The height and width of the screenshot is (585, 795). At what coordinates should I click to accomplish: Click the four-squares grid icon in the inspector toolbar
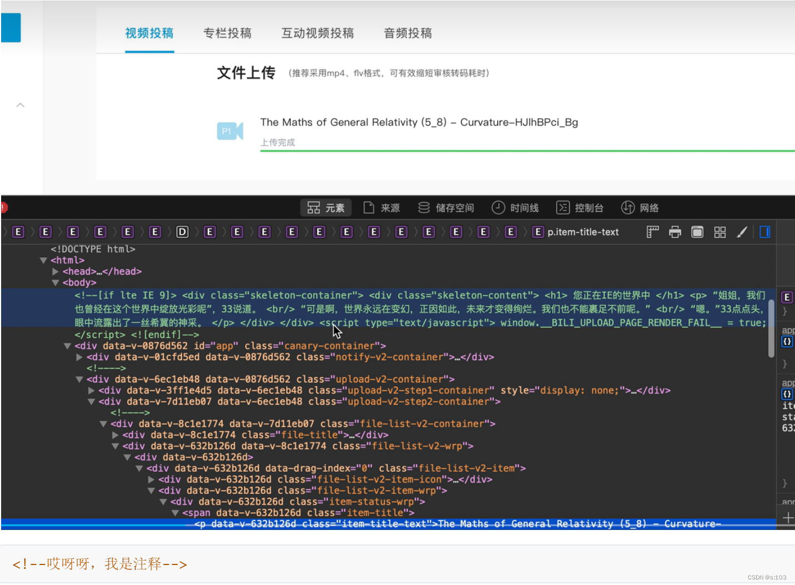[720, 232]
